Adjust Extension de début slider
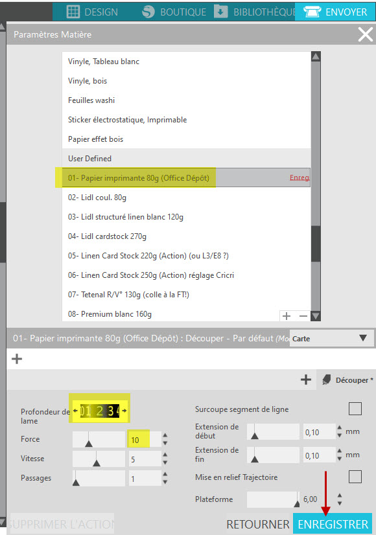The width and height of the screenshot is (376, 535). (273, 431)
